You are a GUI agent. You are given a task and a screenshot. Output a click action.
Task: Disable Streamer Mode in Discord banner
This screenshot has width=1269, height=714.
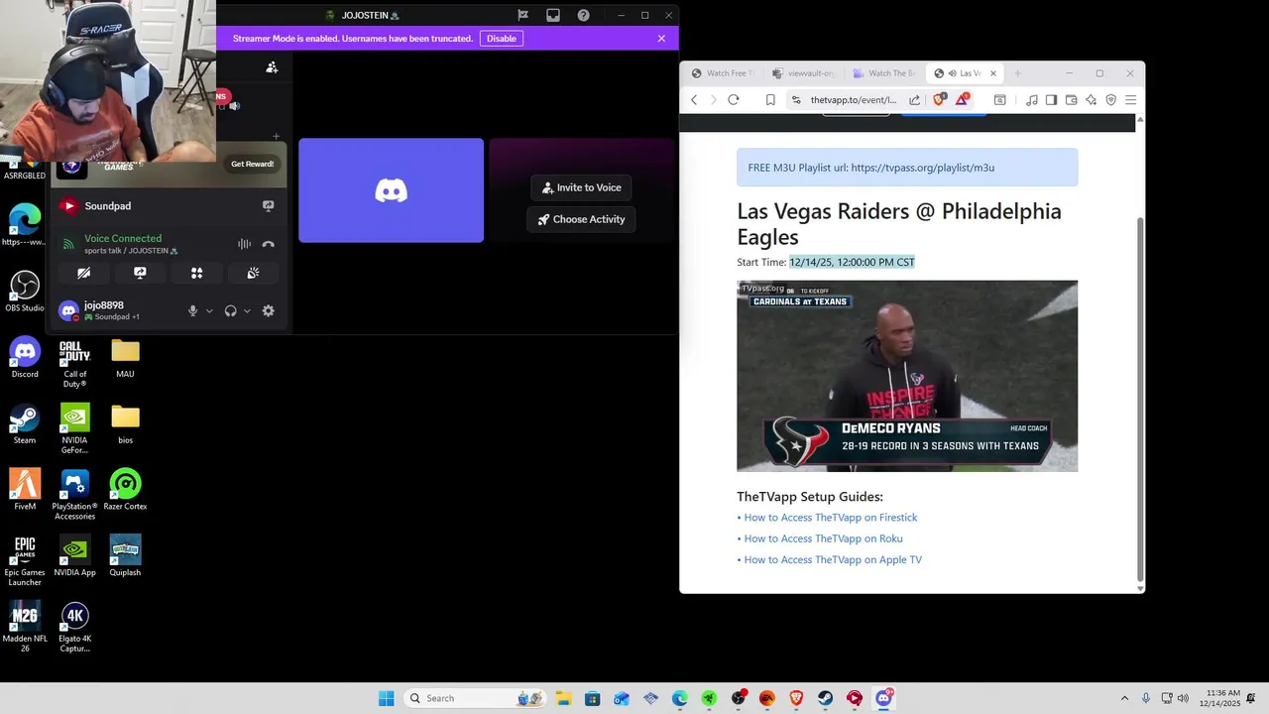(x=502, y=39)
